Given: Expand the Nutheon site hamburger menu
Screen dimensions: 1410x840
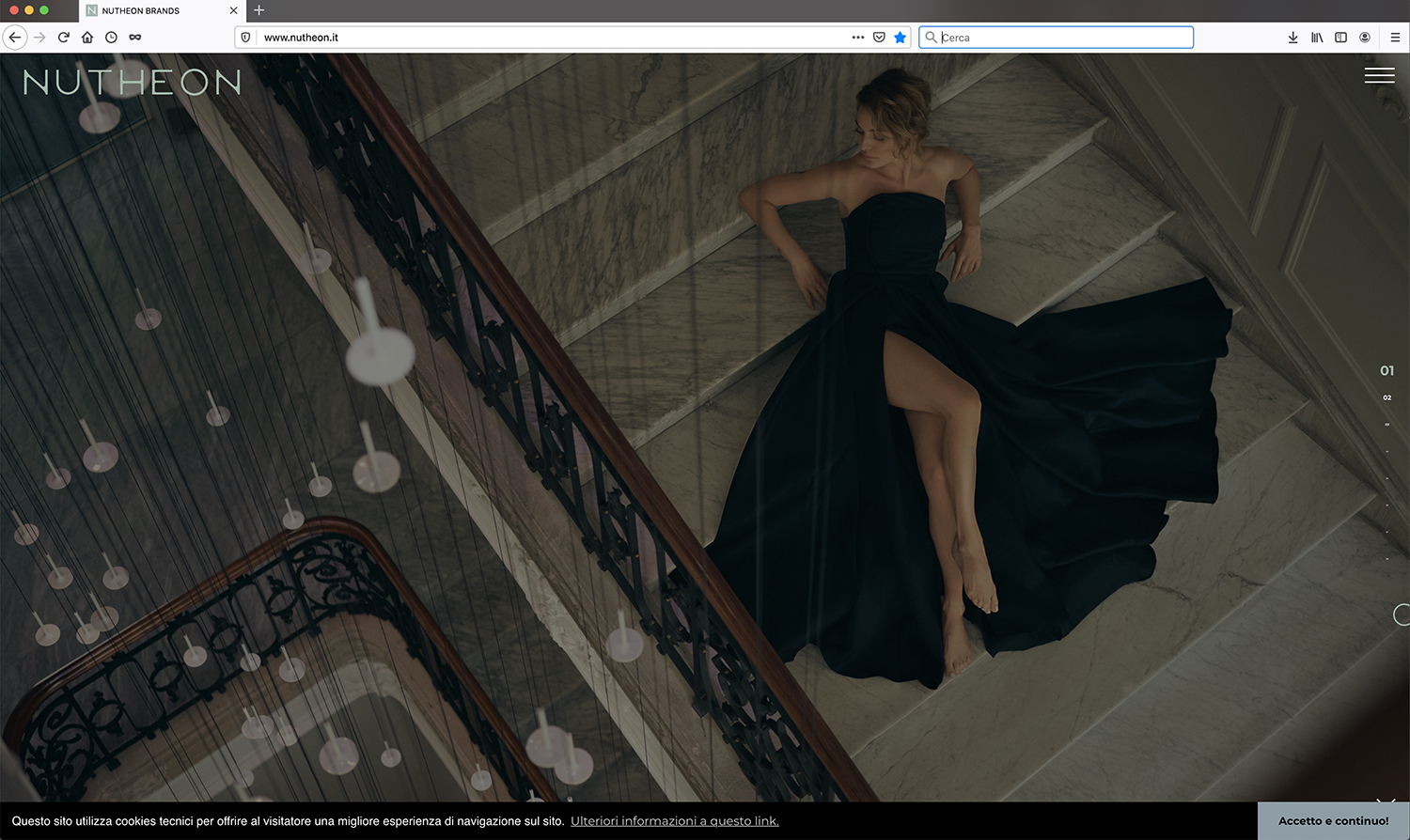Looking at the screenshot, I should pyautogui.click(x=1379, y=75).
